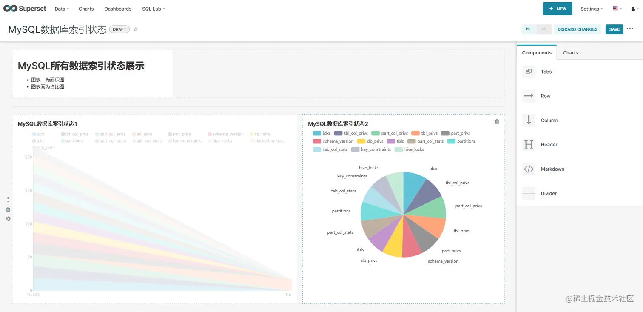Click the + NEW button

(x=558, y=9)
